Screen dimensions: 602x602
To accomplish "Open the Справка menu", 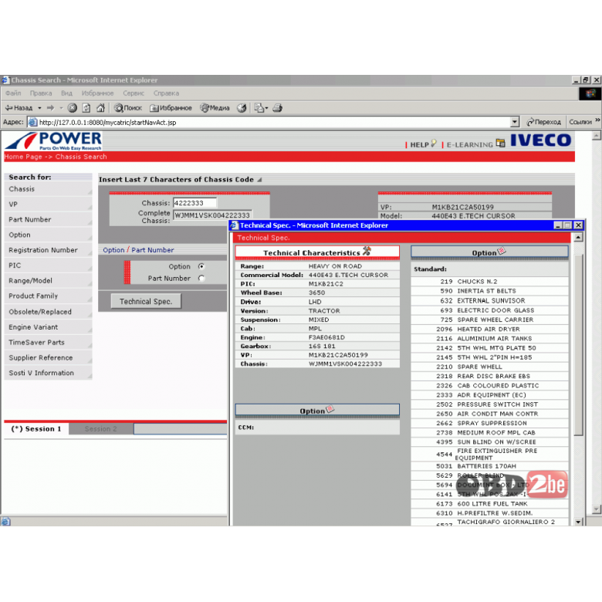I will [166, 93].
